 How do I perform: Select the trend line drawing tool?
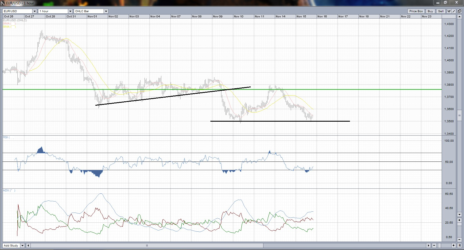click(454, 11)
